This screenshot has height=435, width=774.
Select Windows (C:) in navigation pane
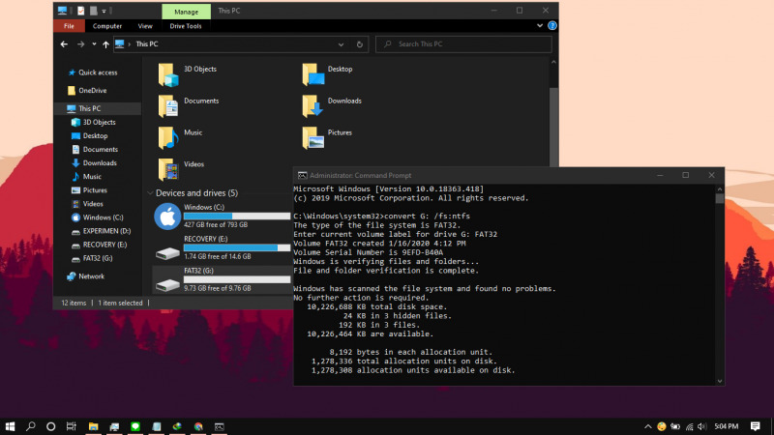tap(103, 217)
